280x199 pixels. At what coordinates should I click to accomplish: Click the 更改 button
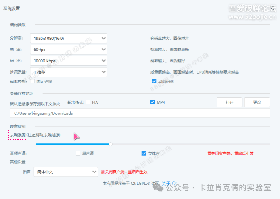coord(257,102)
